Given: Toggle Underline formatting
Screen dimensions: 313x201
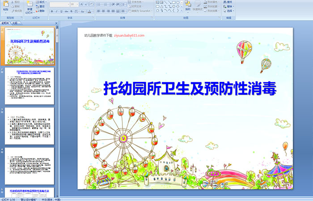Looking at the screenshot, I should pos(61,11).
